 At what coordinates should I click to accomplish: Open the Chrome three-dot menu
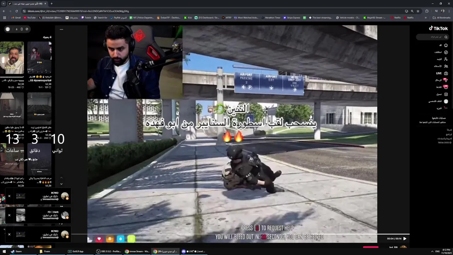coord(449,11)
